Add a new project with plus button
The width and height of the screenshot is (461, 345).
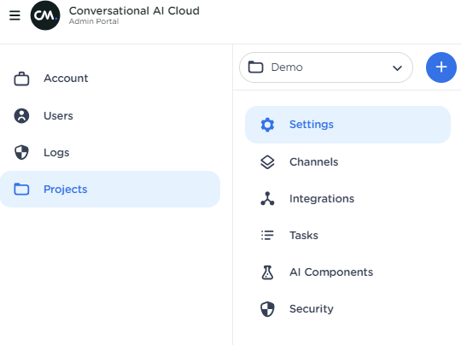[x=441, y=67]
